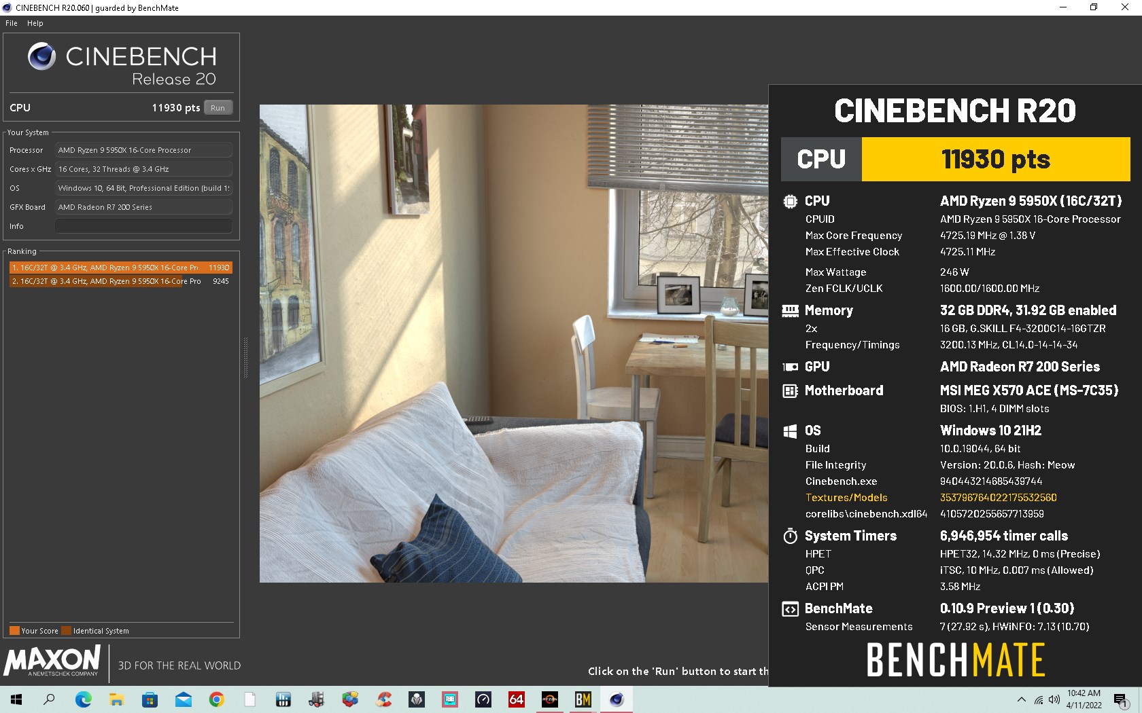Open the Windows Start menu
The height and width of the screenshot is (713, 1142).
click(16, 699)
